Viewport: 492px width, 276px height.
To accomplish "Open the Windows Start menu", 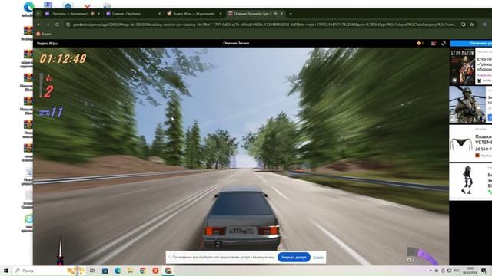I will coord(5,271).
